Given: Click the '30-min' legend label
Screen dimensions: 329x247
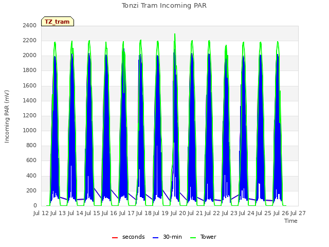Looking at the screenshot, I should (x=173, y=237).
